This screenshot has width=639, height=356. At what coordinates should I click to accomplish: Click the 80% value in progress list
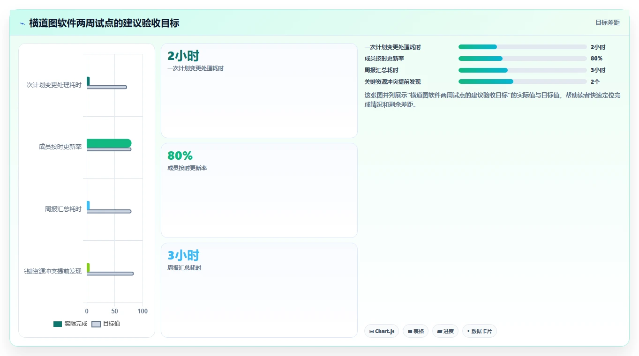pos(596,59)
